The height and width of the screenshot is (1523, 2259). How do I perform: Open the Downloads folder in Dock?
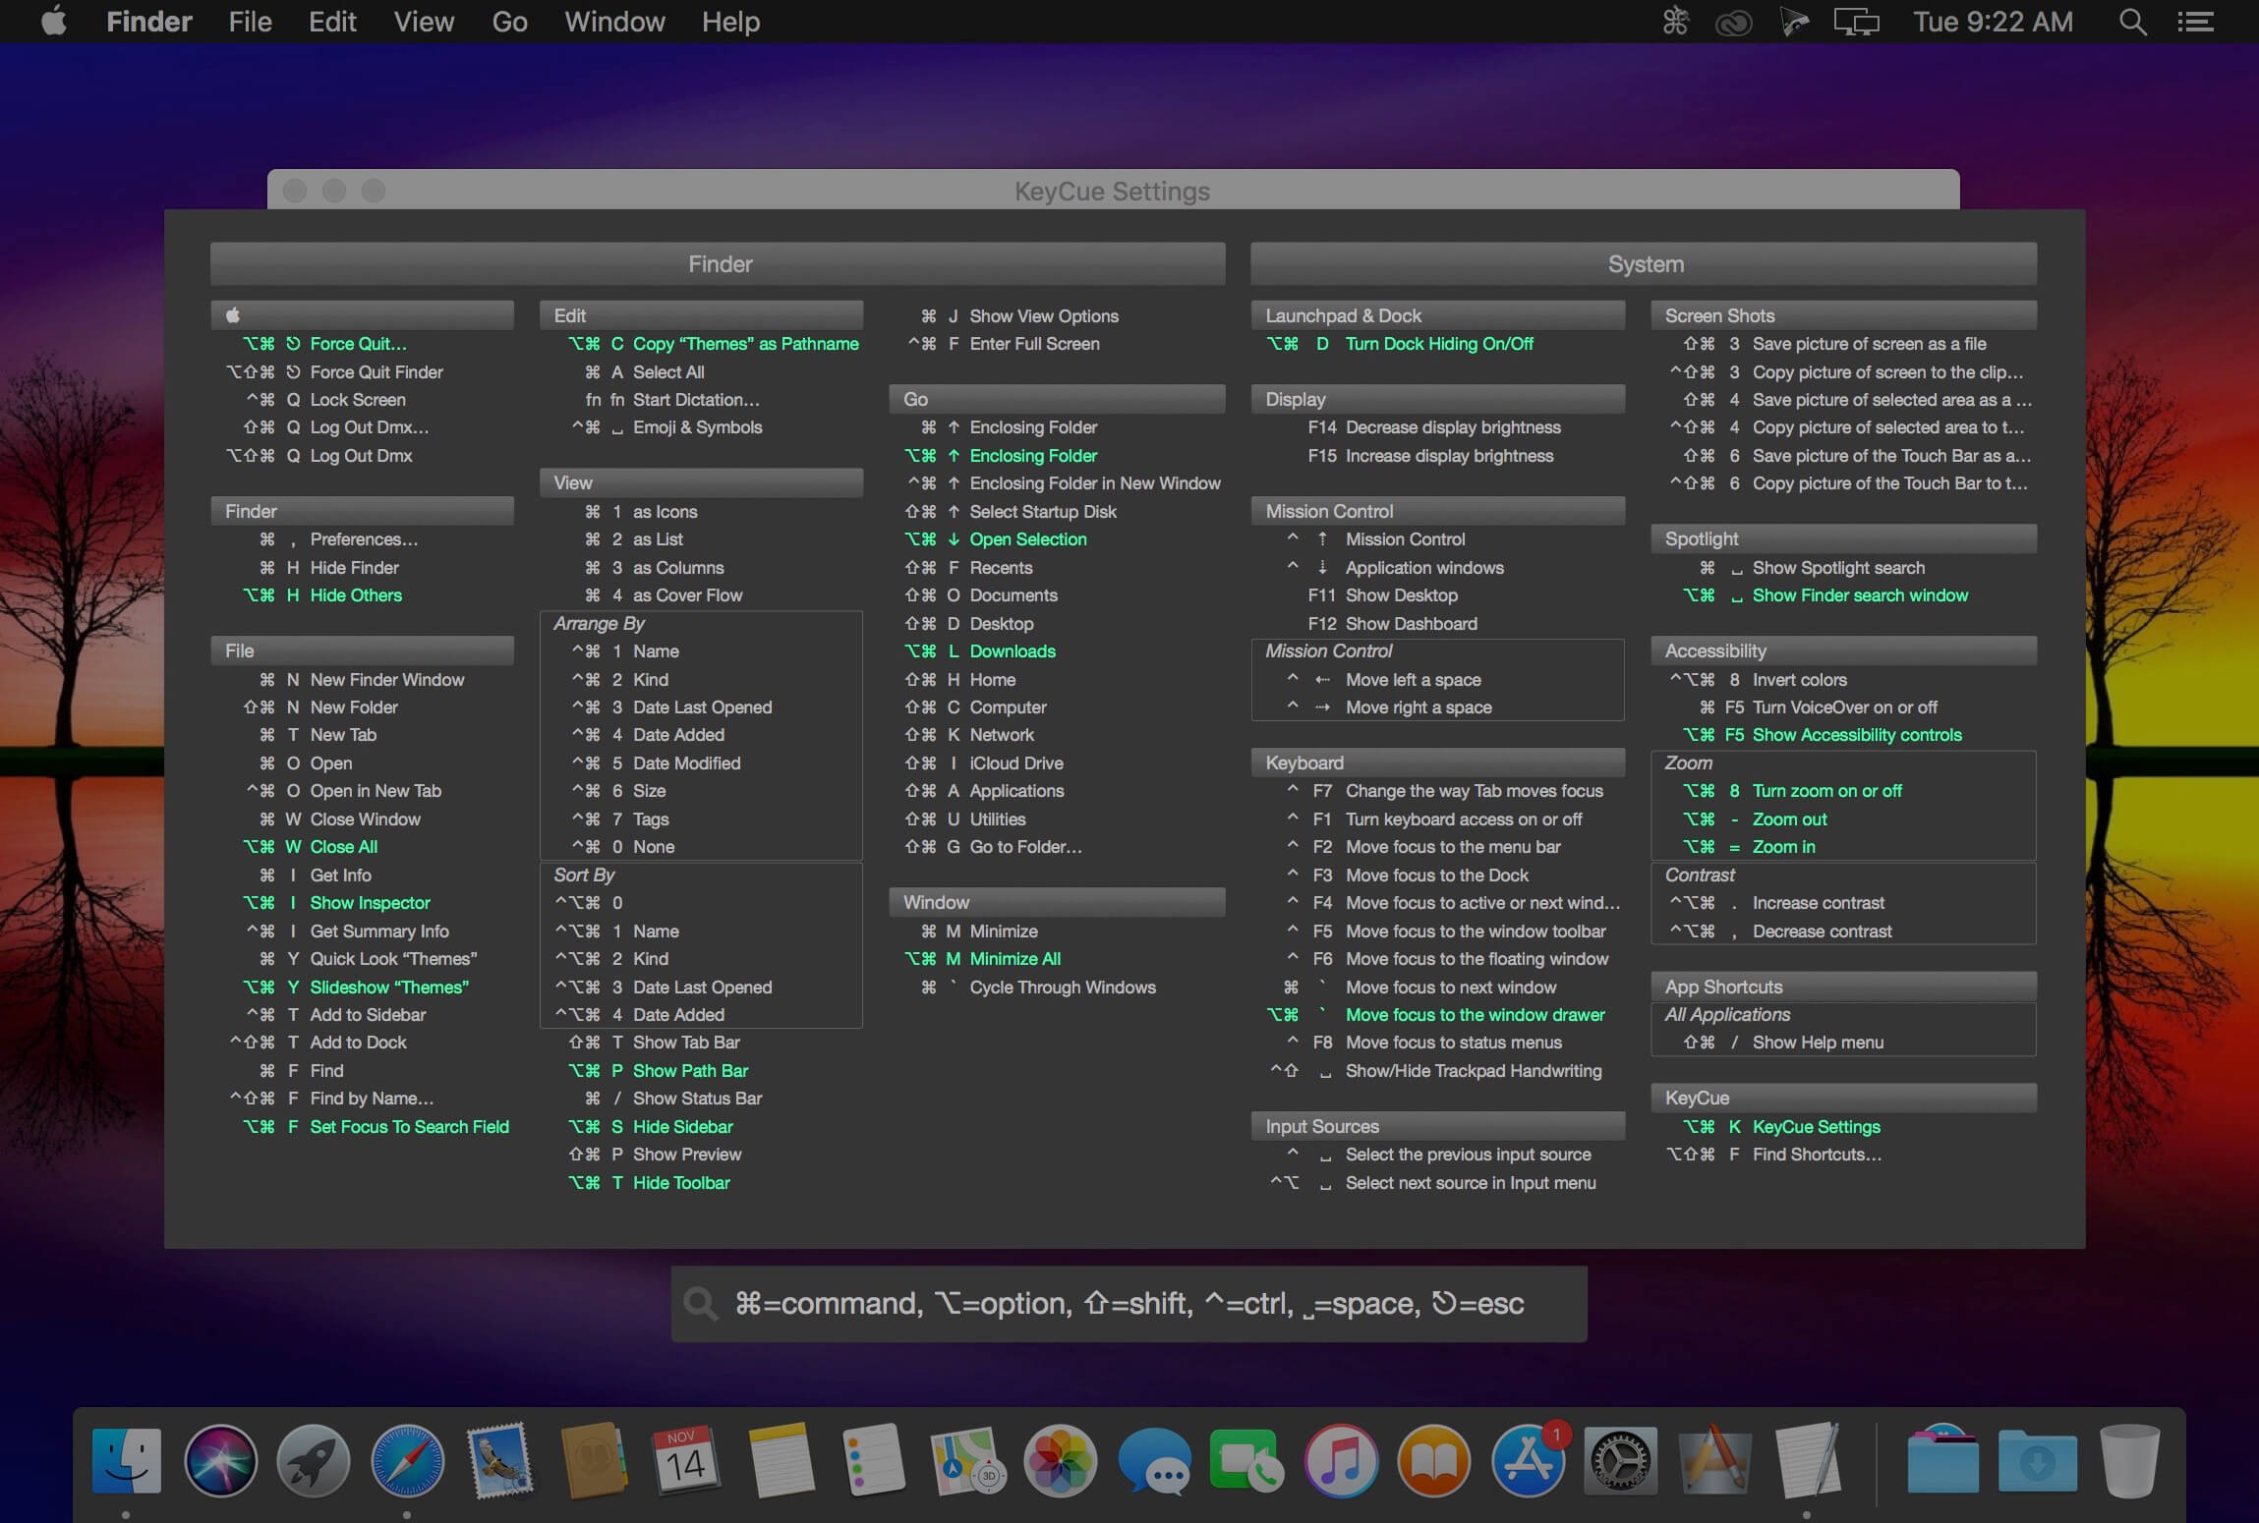(2037, 1461)
